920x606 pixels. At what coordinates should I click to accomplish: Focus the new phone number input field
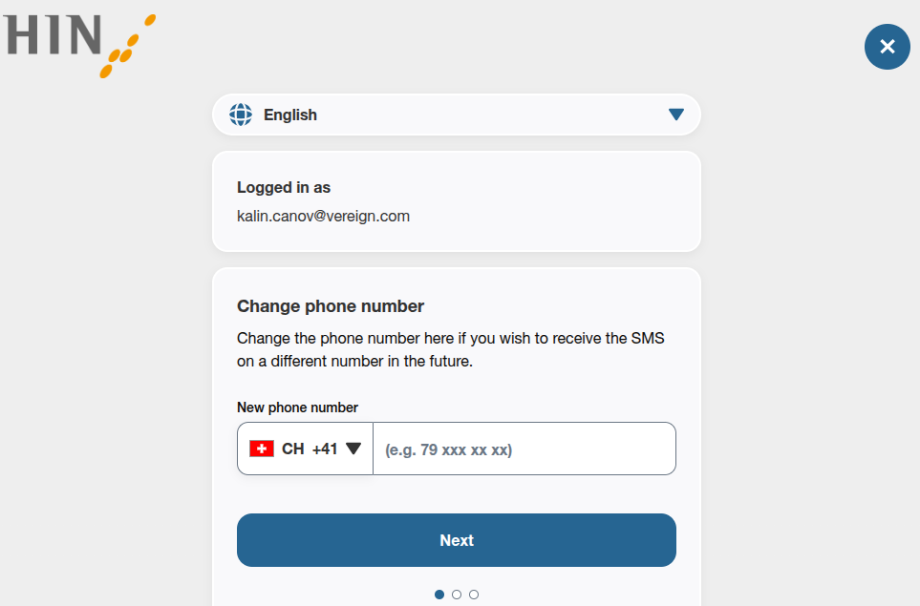pyautogui.click(x=524, y=449)
